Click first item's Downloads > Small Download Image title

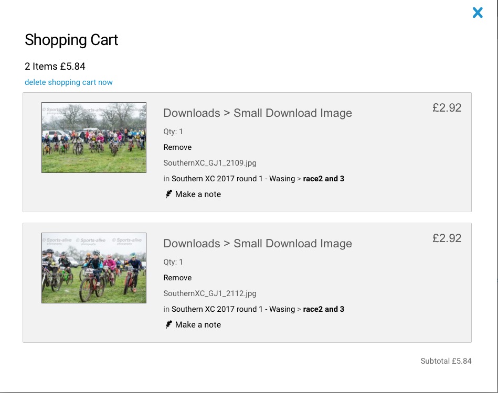coord(258,113)
